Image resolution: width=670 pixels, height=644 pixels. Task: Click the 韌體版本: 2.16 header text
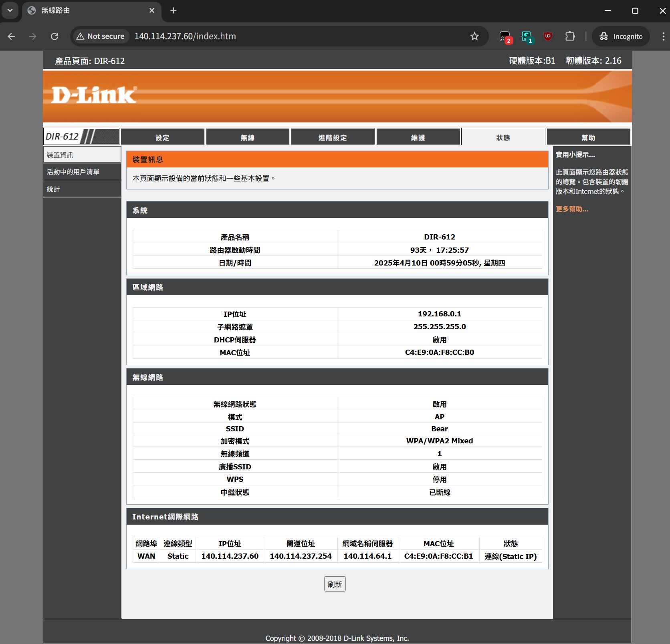(593, 60)
